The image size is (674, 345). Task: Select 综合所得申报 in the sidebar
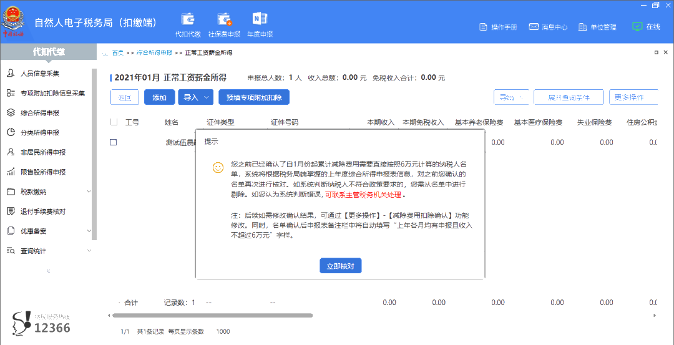point(40,113)
